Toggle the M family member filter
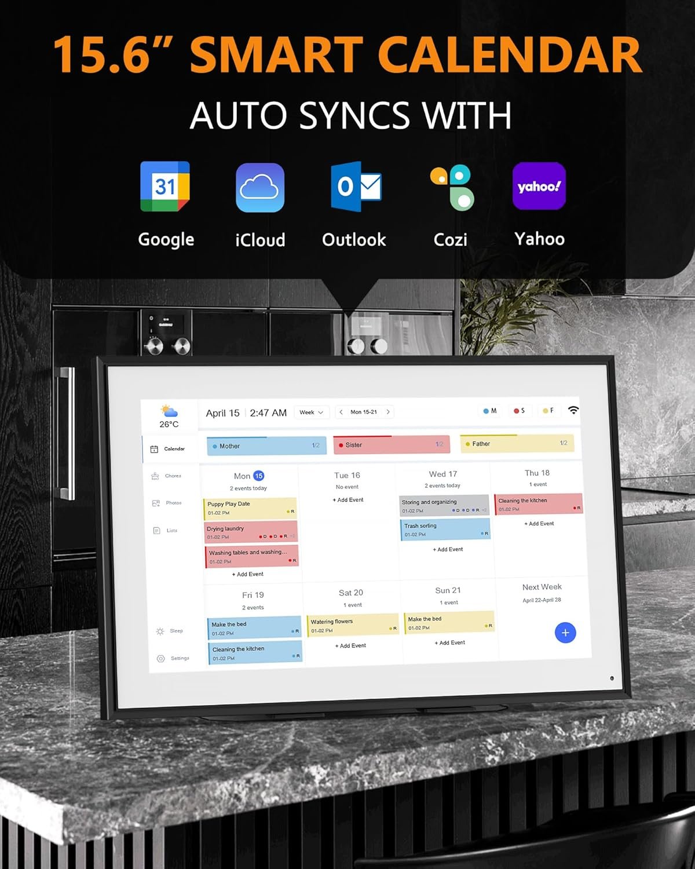The image size is (695, 869). pyautogui.click(x=489, y=410)
